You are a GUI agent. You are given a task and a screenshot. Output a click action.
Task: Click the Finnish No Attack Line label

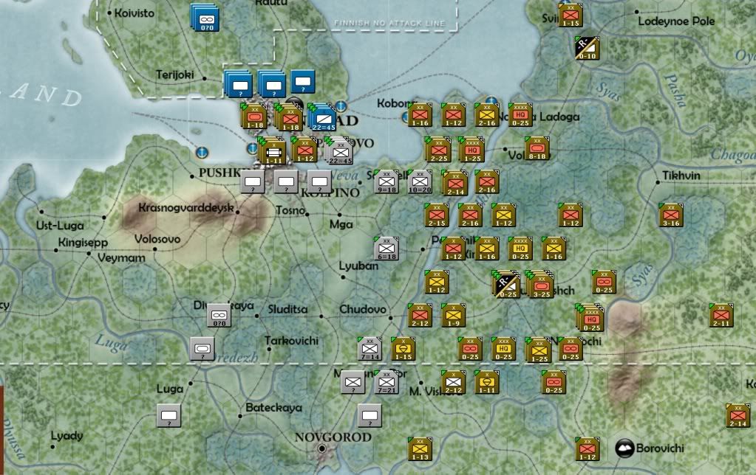(x=389, y=24)
